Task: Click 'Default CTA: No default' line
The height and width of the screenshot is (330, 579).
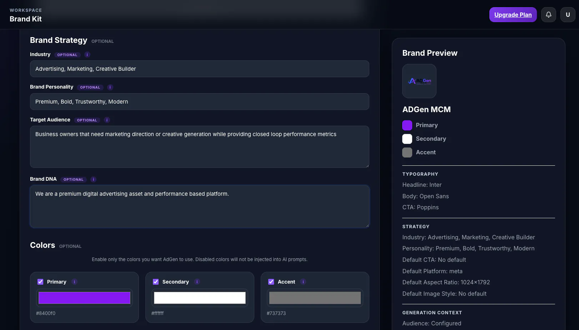Action: tap(434, 260)
